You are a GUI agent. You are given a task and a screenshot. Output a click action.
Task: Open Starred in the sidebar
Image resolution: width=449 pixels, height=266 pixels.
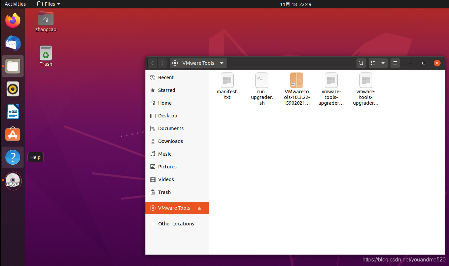click(x=177, y=90)
